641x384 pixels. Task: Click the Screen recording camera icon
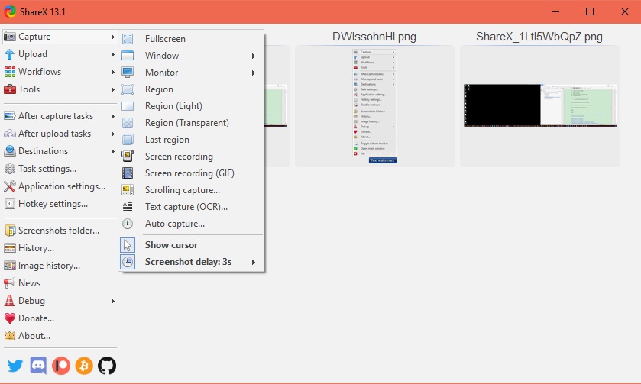pos(128,156)
